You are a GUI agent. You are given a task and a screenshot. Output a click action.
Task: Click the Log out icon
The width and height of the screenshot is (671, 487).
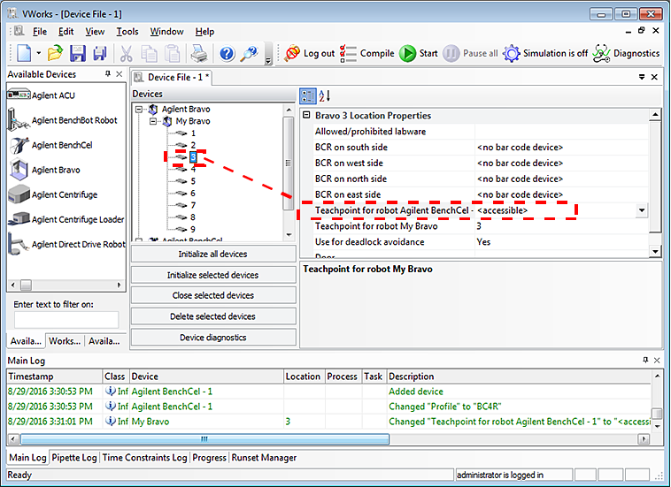(293, 53)
